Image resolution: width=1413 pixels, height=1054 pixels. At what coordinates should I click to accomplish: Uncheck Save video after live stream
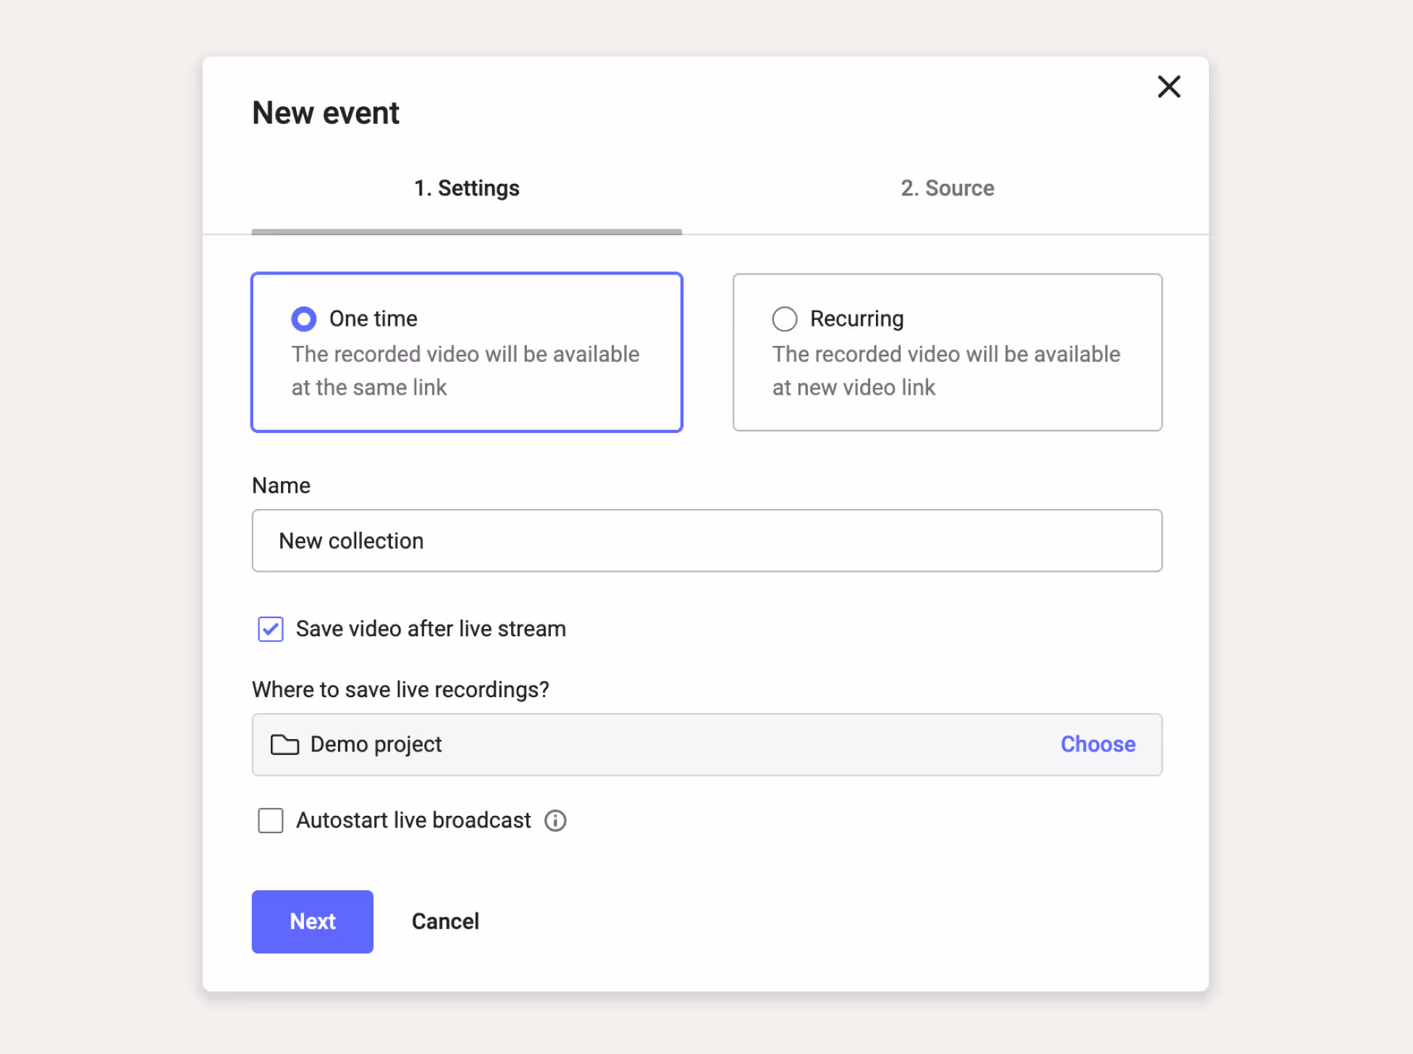click(x=271, y=629)
